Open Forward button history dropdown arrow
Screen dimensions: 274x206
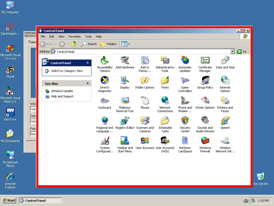[x=68, y=44]
